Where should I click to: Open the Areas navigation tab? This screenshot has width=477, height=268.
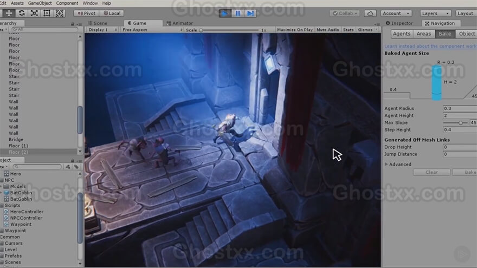pyautogui.click(x=424, y=34)
